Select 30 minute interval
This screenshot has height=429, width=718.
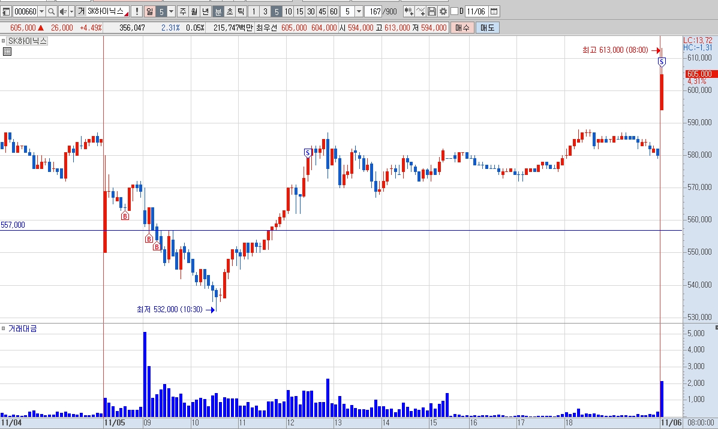(x=311, y=11)
